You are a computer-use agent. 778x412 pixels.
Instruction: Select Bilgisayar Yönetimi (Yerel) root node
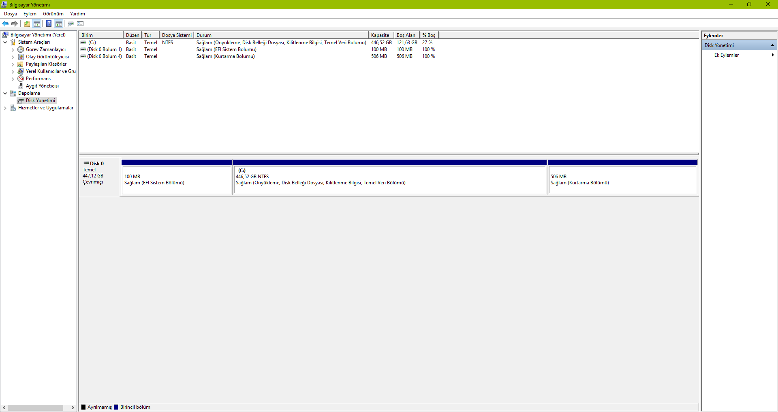click(x=38, y=35)
